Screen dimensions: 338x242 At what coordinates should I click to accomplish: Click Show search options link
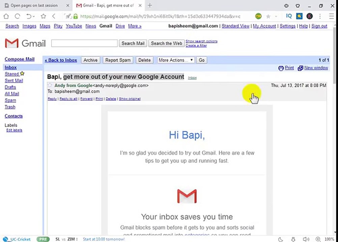201,41
